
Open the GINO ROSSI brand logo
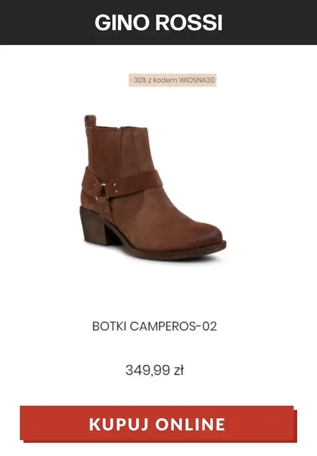click(x=158, y=23)
